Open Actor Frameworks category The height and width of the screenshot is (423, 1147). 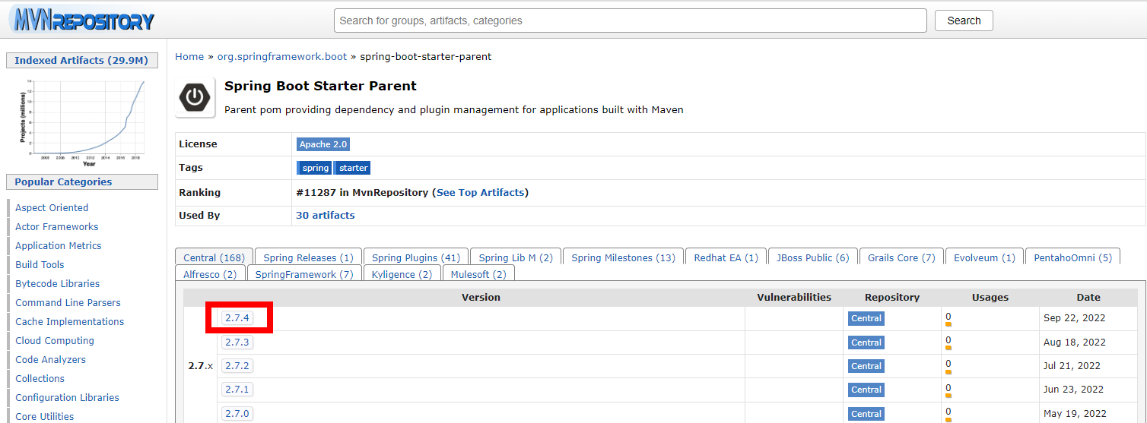click(x=57, y=226)
